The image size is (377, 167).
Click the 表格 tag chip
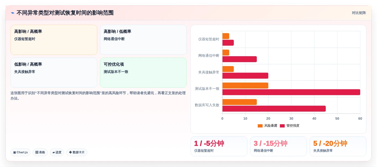tap(40, 152)
